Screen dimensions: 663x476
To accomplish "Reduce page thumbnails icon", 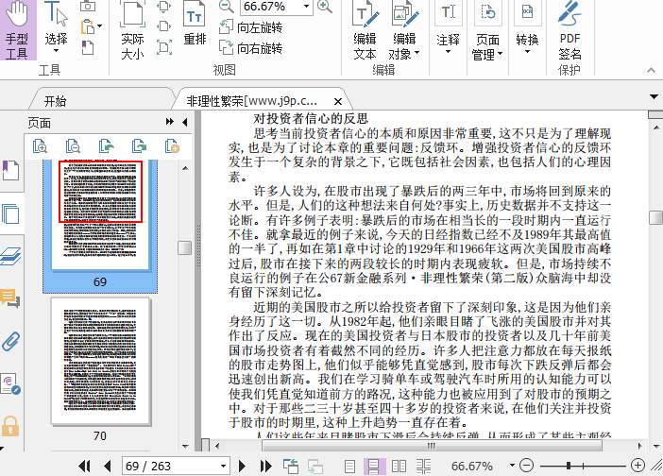I will click(x=73, y=146).
